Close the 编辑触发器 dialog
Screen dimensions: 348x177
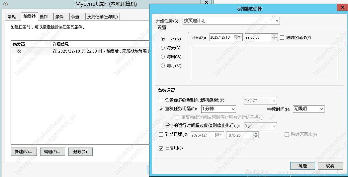point(342,7)
